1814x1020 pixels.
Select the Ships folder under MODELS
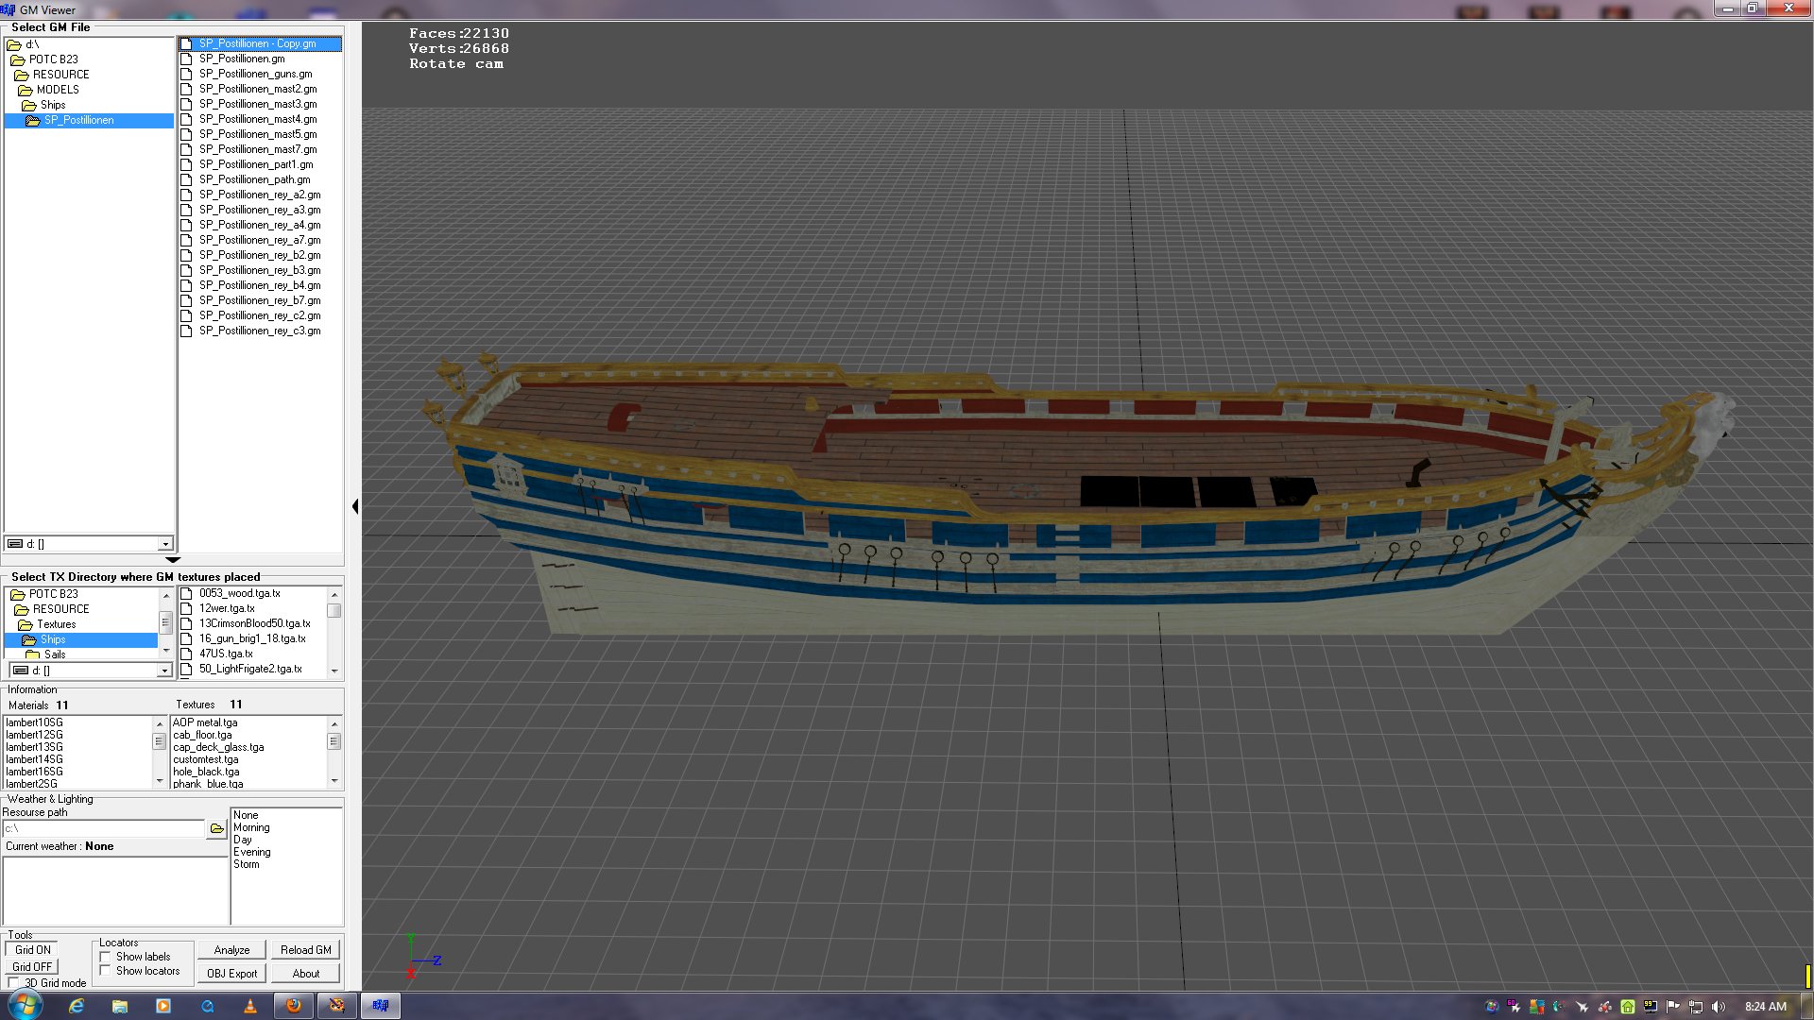pos(53,105)
